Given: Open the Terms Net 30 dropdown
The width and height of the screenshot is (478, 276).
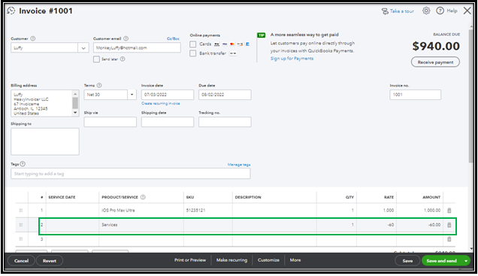Looking at the screenshot, I should click(x=132, y=95).
